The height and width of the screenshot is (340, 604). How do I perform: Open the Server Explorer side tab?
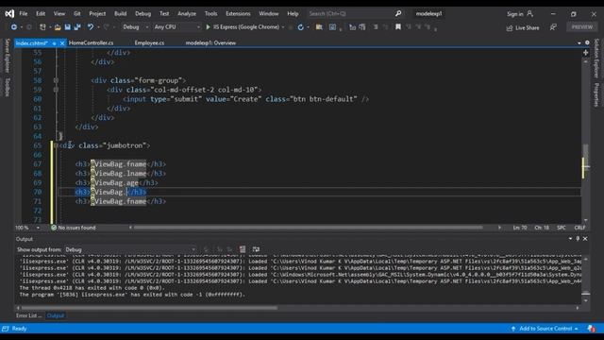click(x=7, y=56)
